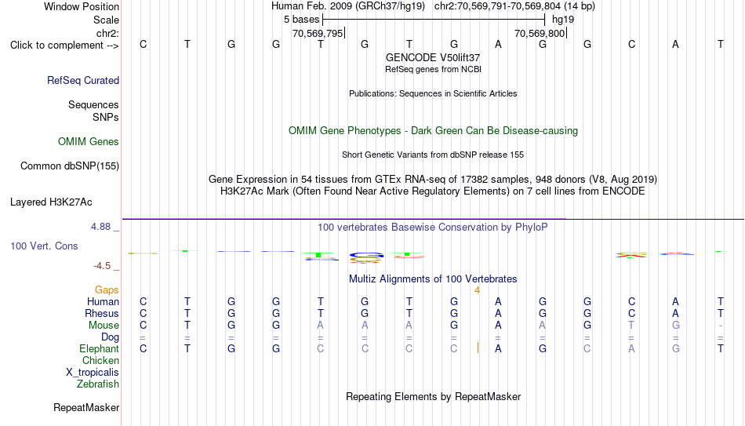Click the Elephant species row label
The width and height of the screenshot is (745, 426).
(100, 348)
